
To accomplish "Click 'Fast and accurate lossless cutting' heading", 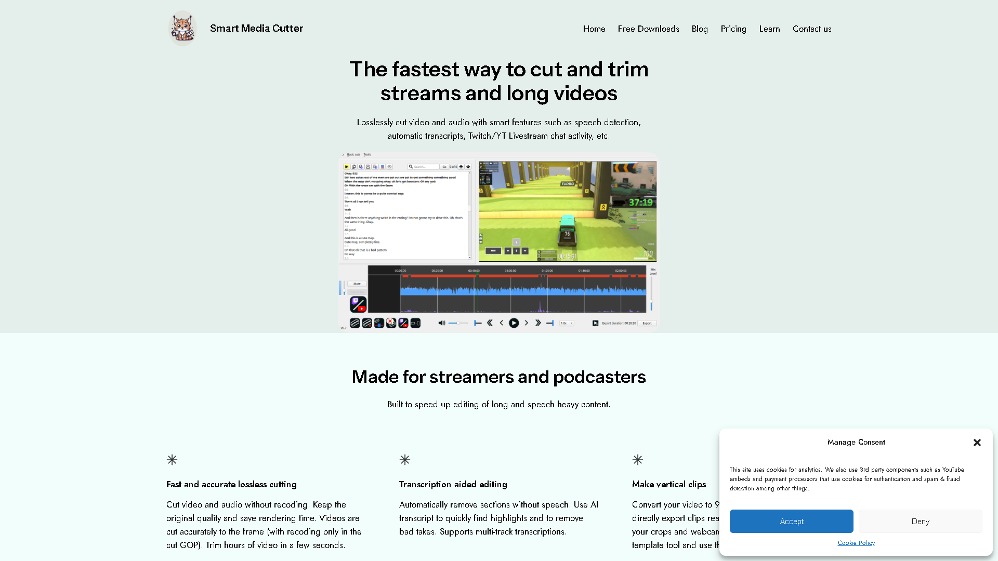I will coord(231,484).
